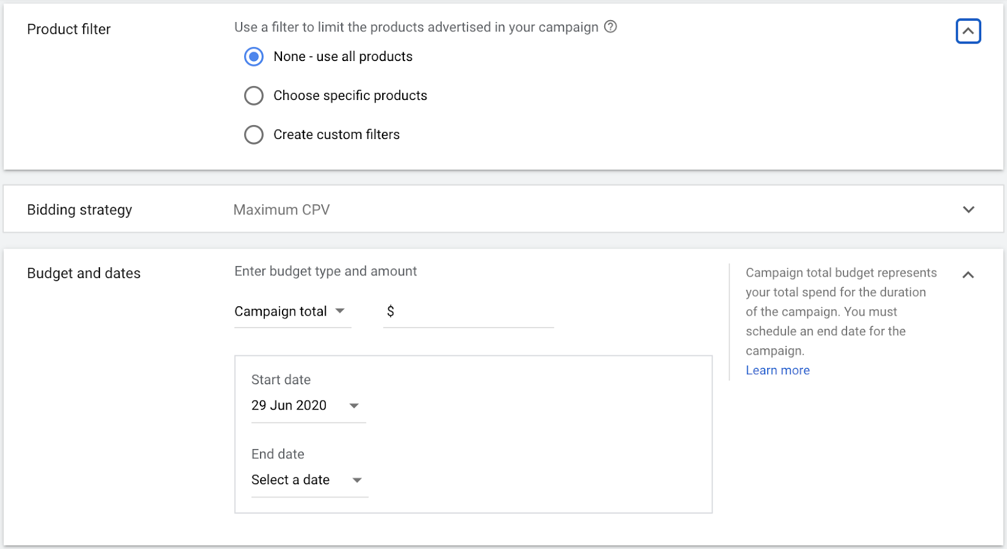1007x549 pixels.
Task: Click the help question mark icon
Action: [x=610, y=26]
